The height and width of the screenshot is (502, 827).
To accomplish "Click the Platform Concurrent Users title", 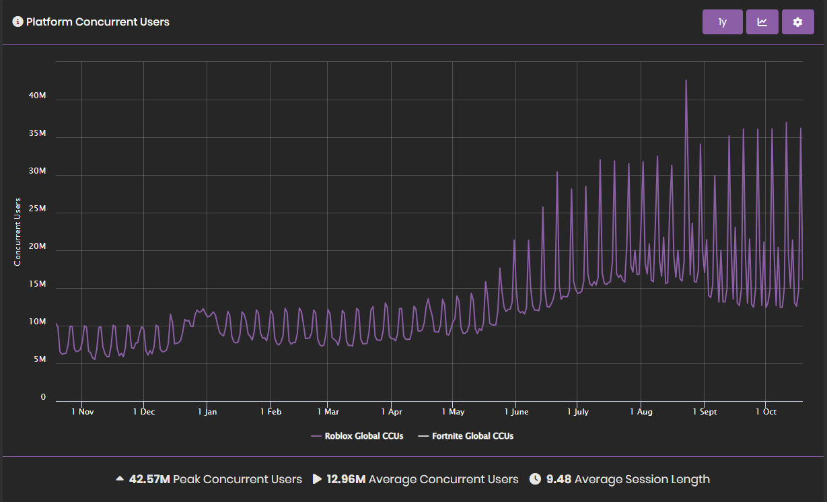I will click(x=98, y=22).
